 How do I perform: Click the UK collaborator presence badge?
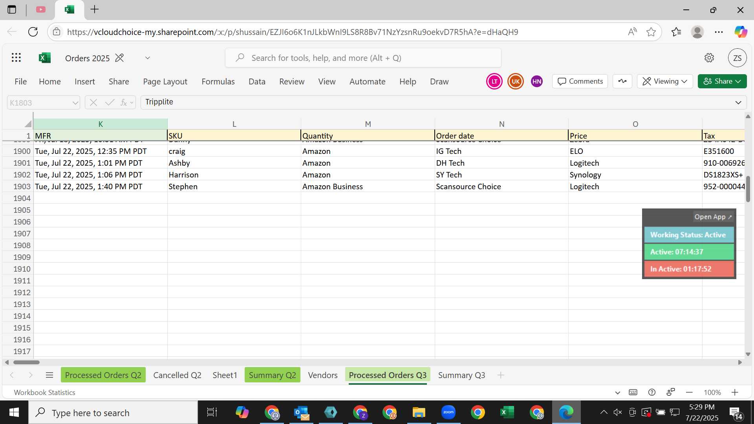(x=515, y=82)
